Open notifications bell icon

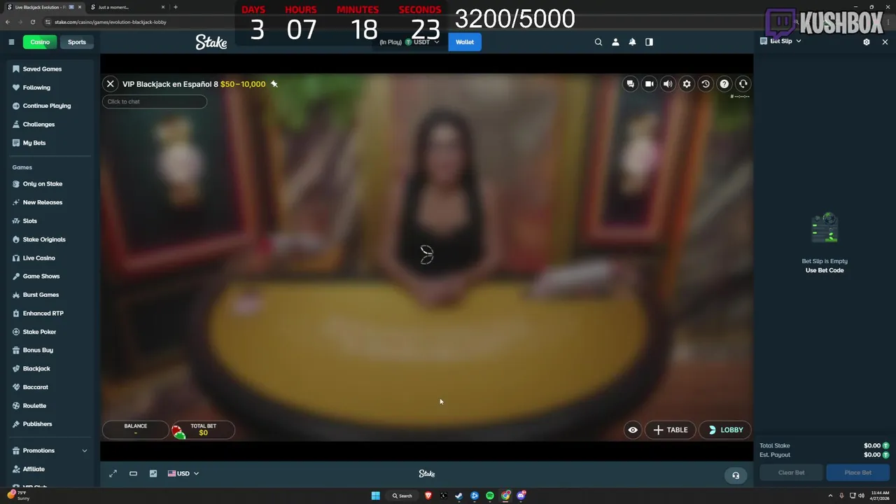click(632, 42)
